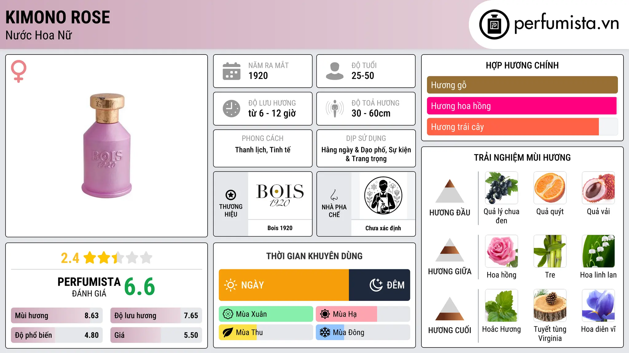Click the Chưa xác định perfumer label
Viewport: 629px width, 353px height.
point(383,228)
